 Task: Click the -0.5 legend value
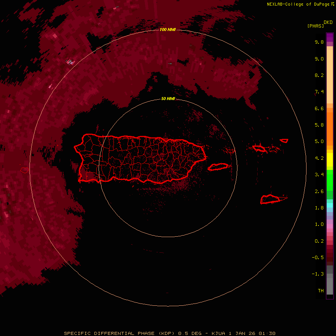tap(318, 258)
